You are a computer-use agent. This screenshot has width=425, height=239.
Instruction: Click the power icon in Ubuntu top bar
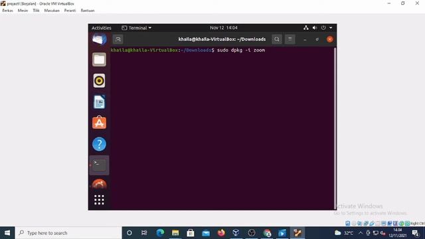coord(323,28)
